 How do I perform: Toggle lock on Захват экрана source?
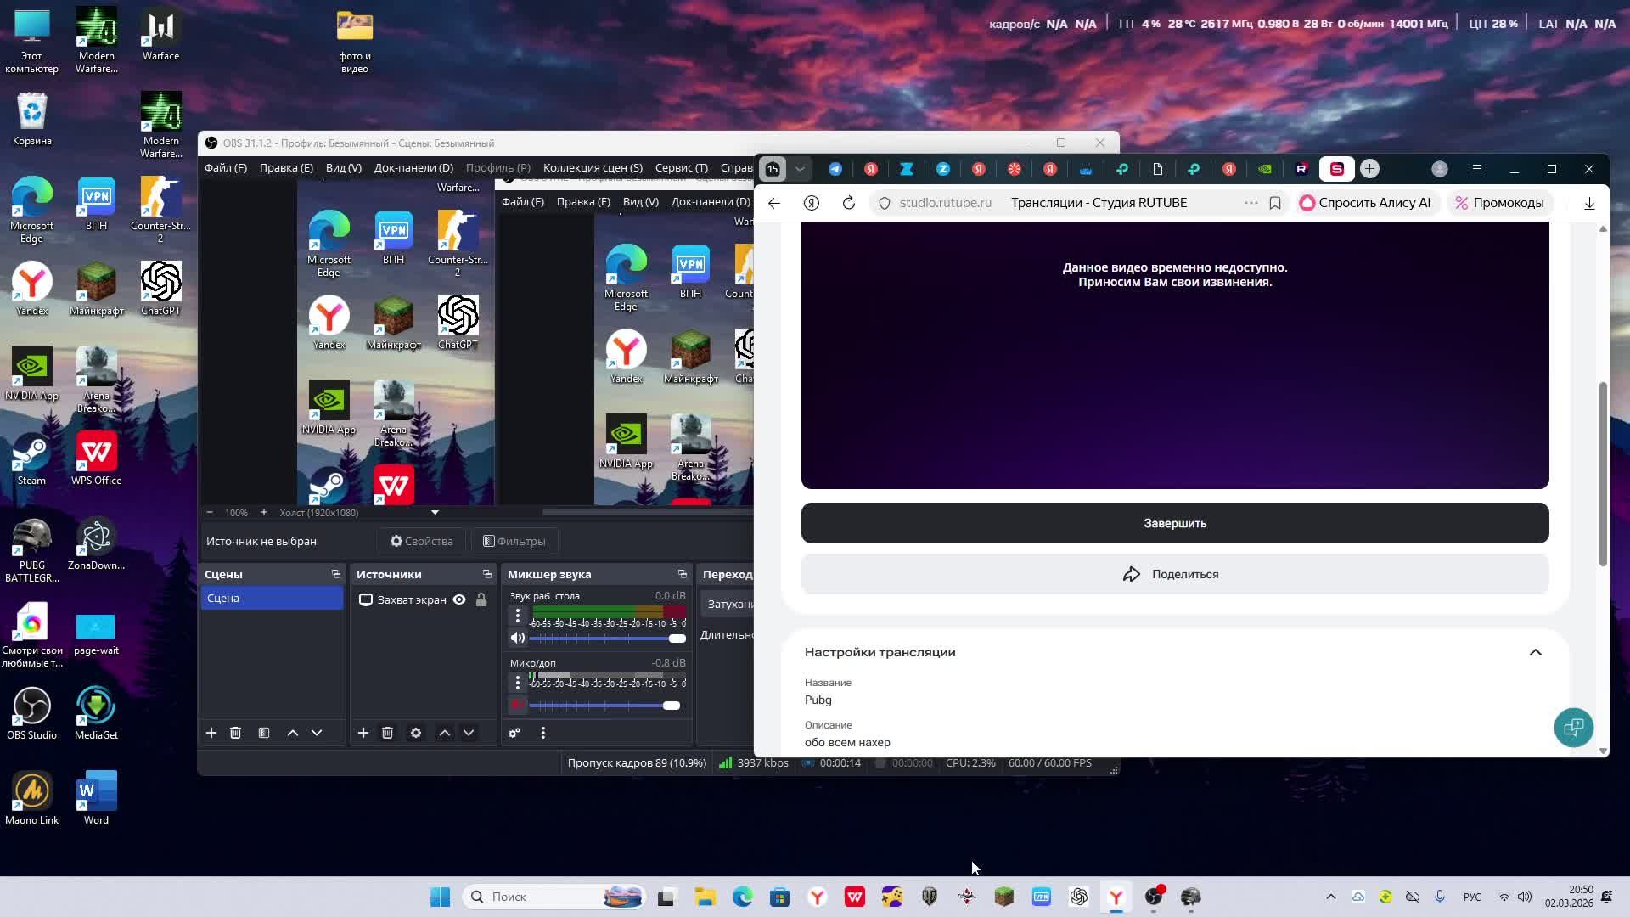coord(481,599)
